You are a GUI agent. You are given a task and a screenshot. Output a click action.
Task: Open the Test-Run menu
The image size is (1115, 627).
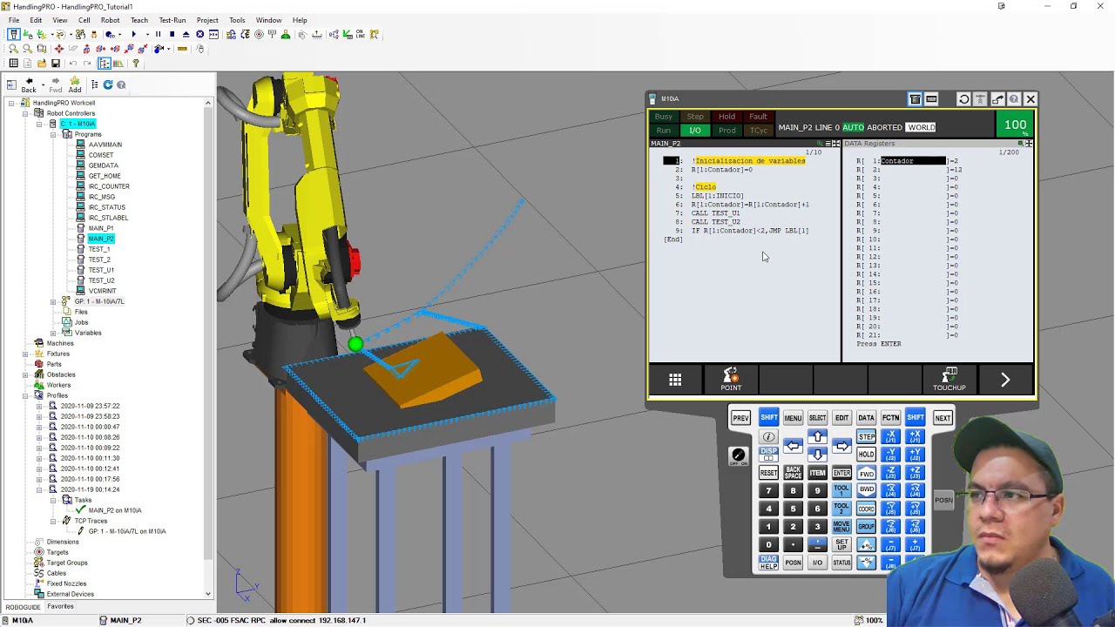[172, 20]
